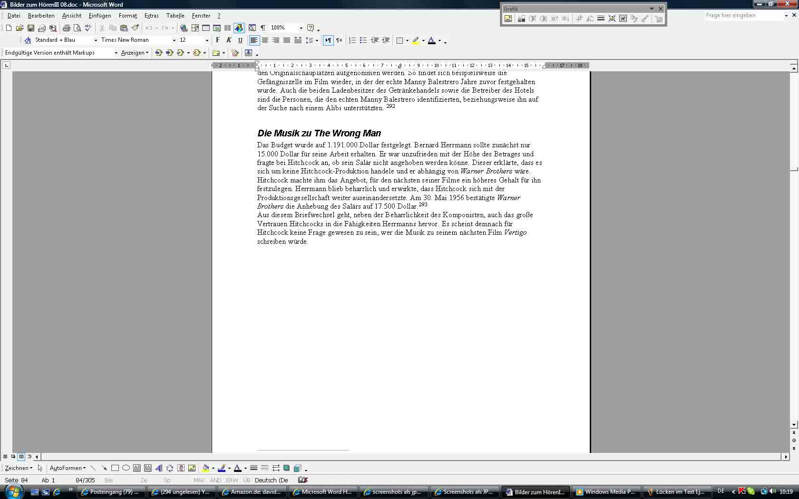Viewport: 799px width, 499px height.
Task: Draw a rectangle with the Drawing toolbar
Action: 115,468
